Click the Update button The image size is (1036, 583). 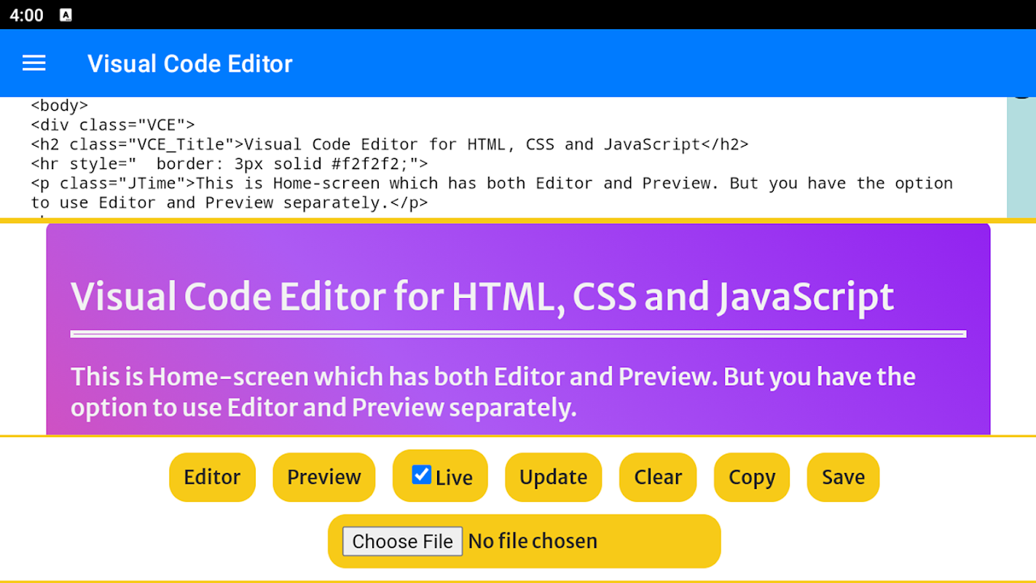(x=553, y=477)
